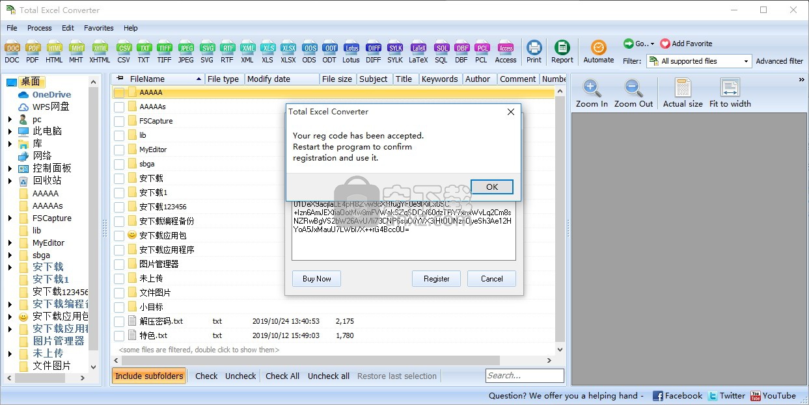Pick the Lotus format icon
Screen dimensions: 809x405
coord(351,52)
